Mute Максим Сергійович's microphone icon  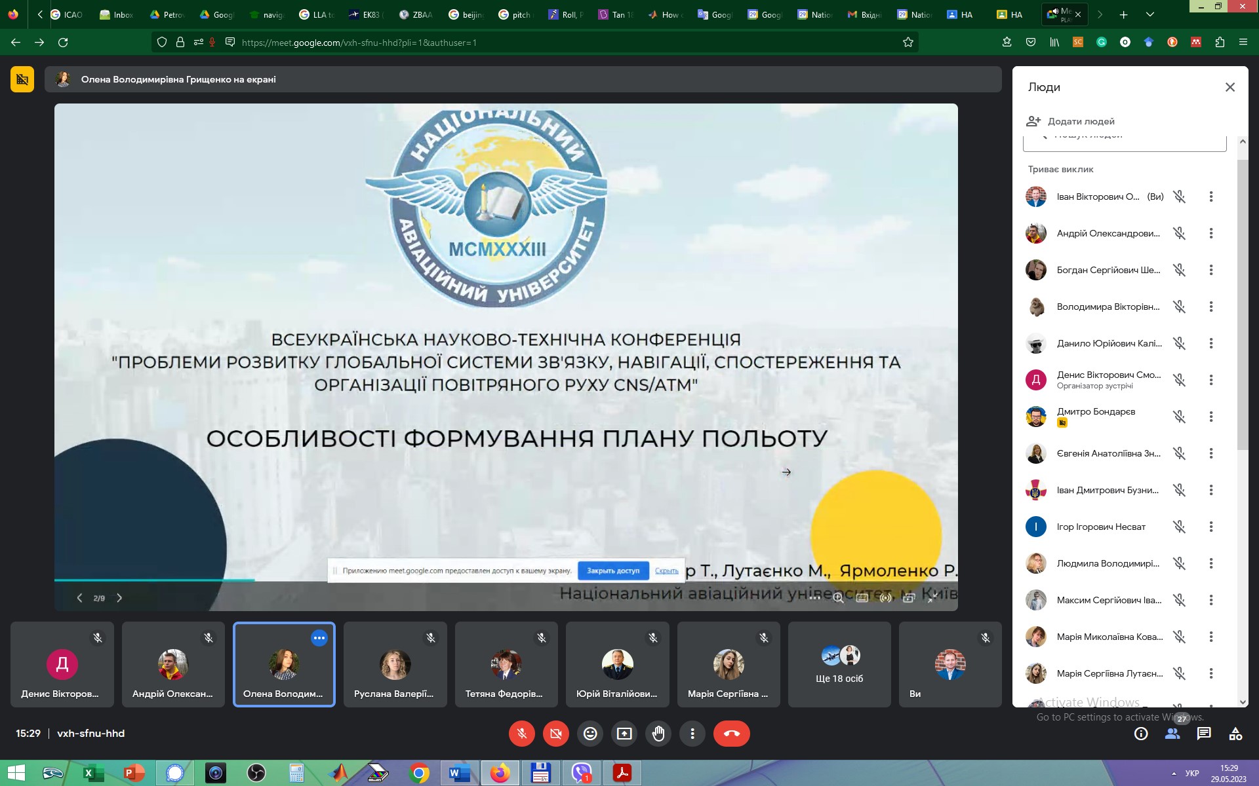point(1179,600)
